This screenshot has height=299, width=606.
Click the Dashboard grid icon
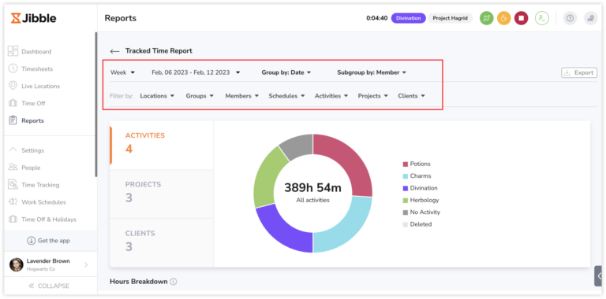pos(13,51)
